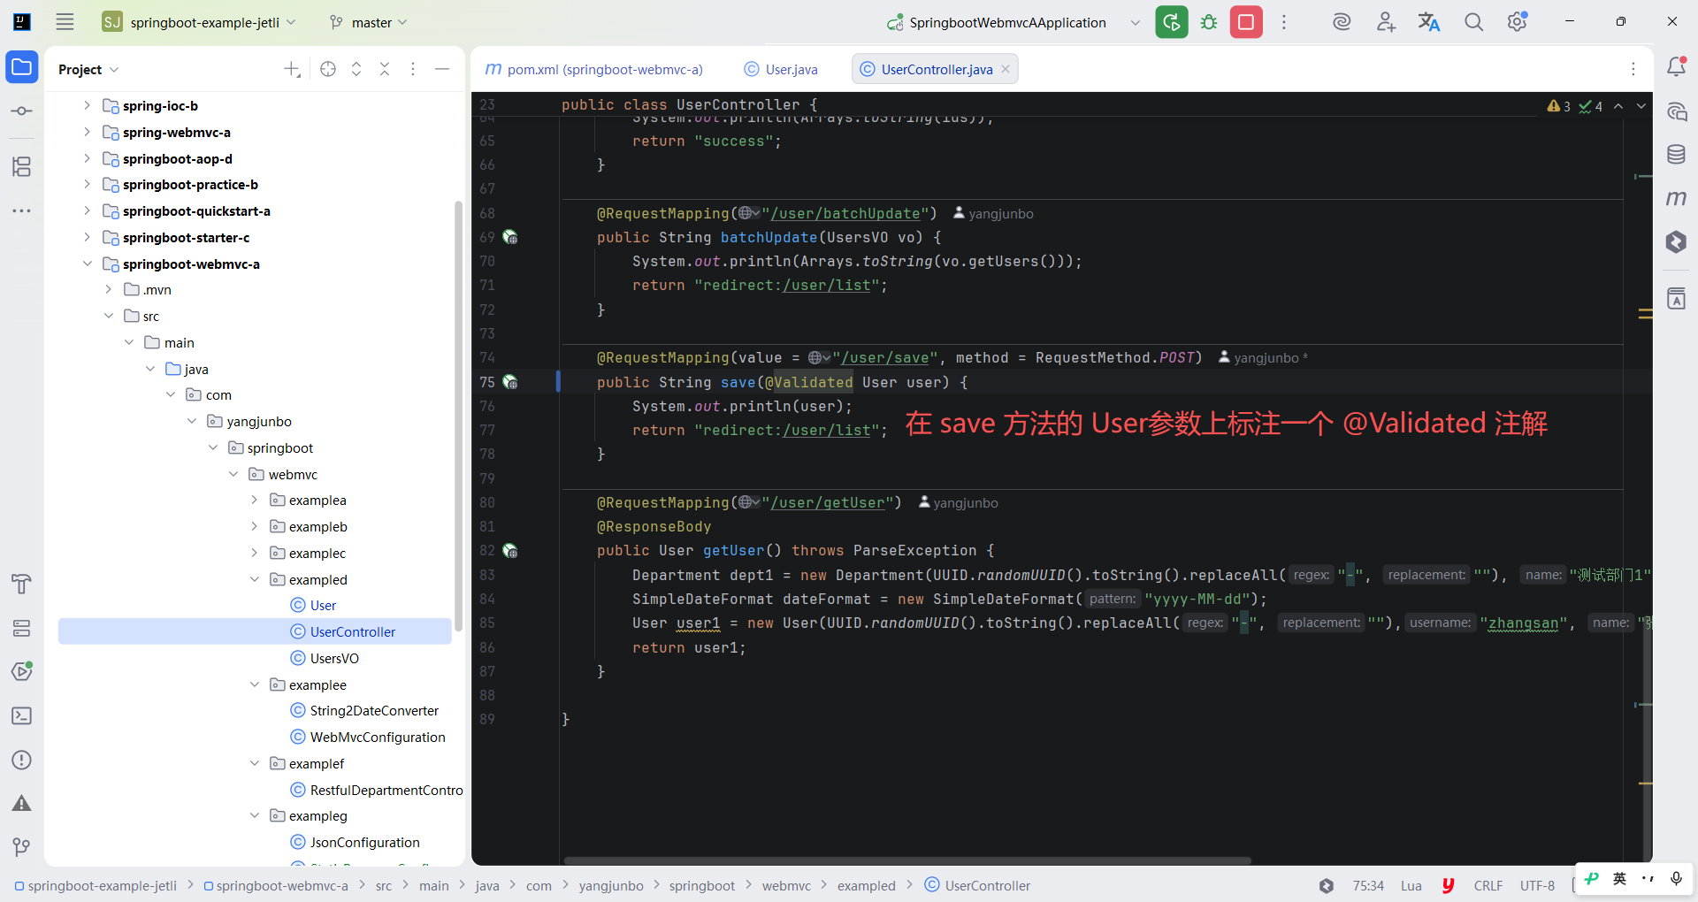Viewport: 1698px width, 902px height.
Task: Open Project panel options menu
Action: 413,69
